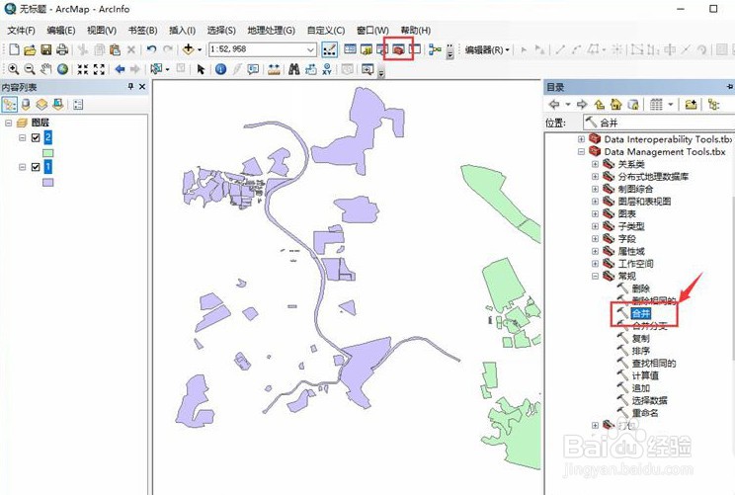
Task: Open the map scale dropdown
Action: pos(310,49)
